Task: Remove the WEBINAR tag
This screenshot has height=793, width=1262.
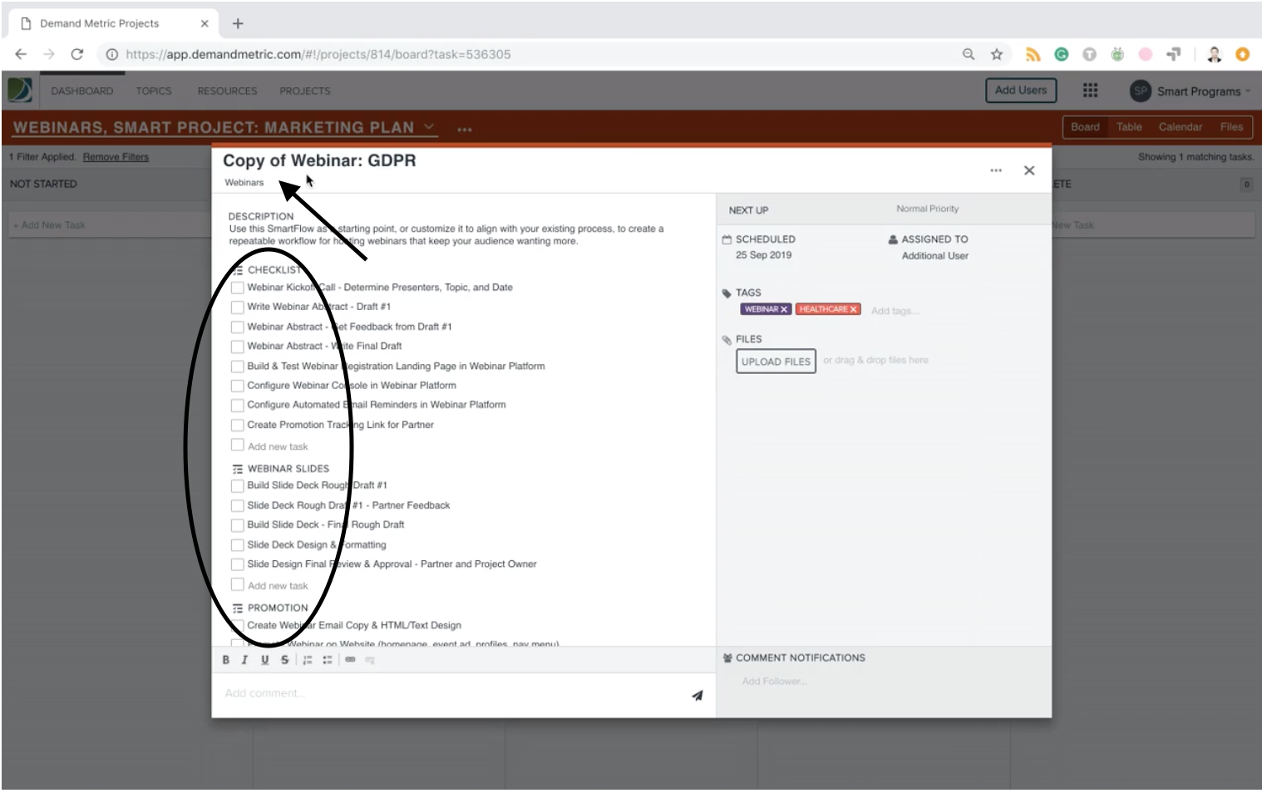Action: (x=783, y=309)
